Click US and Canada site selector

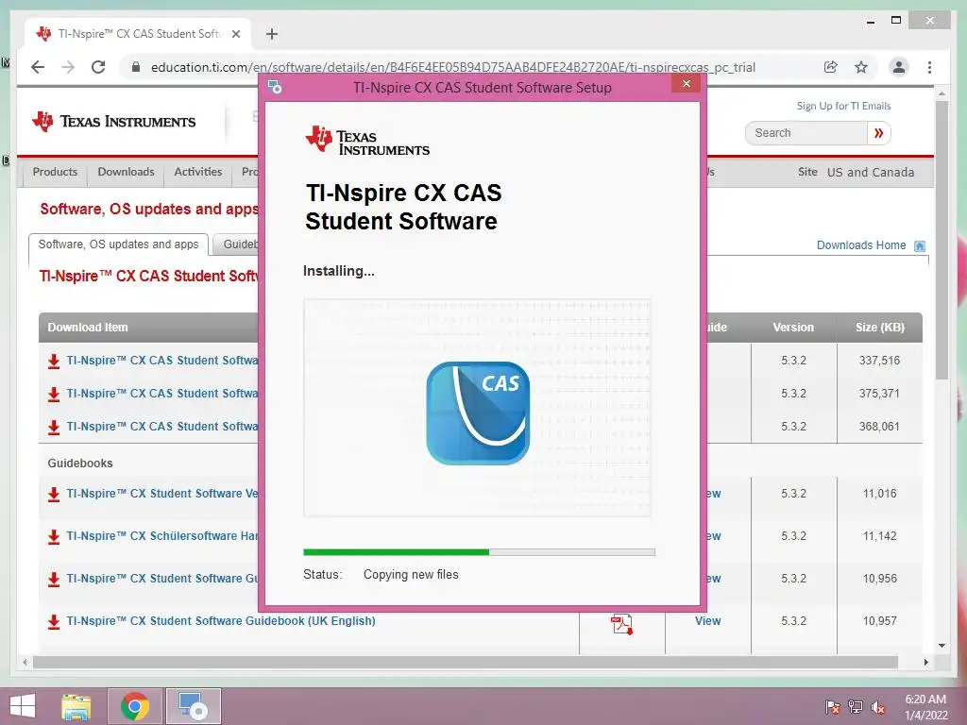pos(871,172)
